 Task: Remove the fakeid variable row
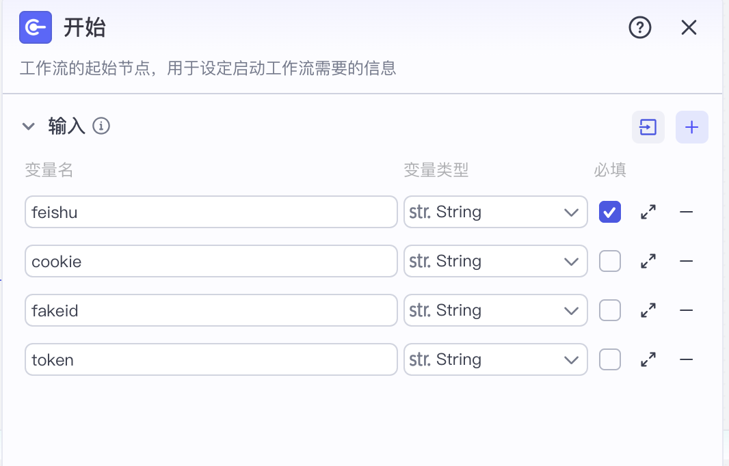[x=686, y=310]
